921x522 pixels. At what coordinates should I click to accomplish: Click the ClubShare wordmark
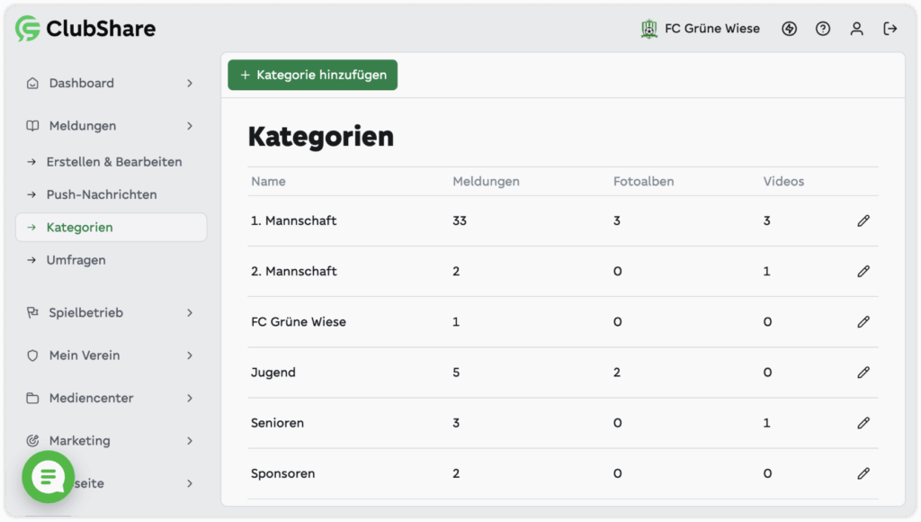(101, 28)
